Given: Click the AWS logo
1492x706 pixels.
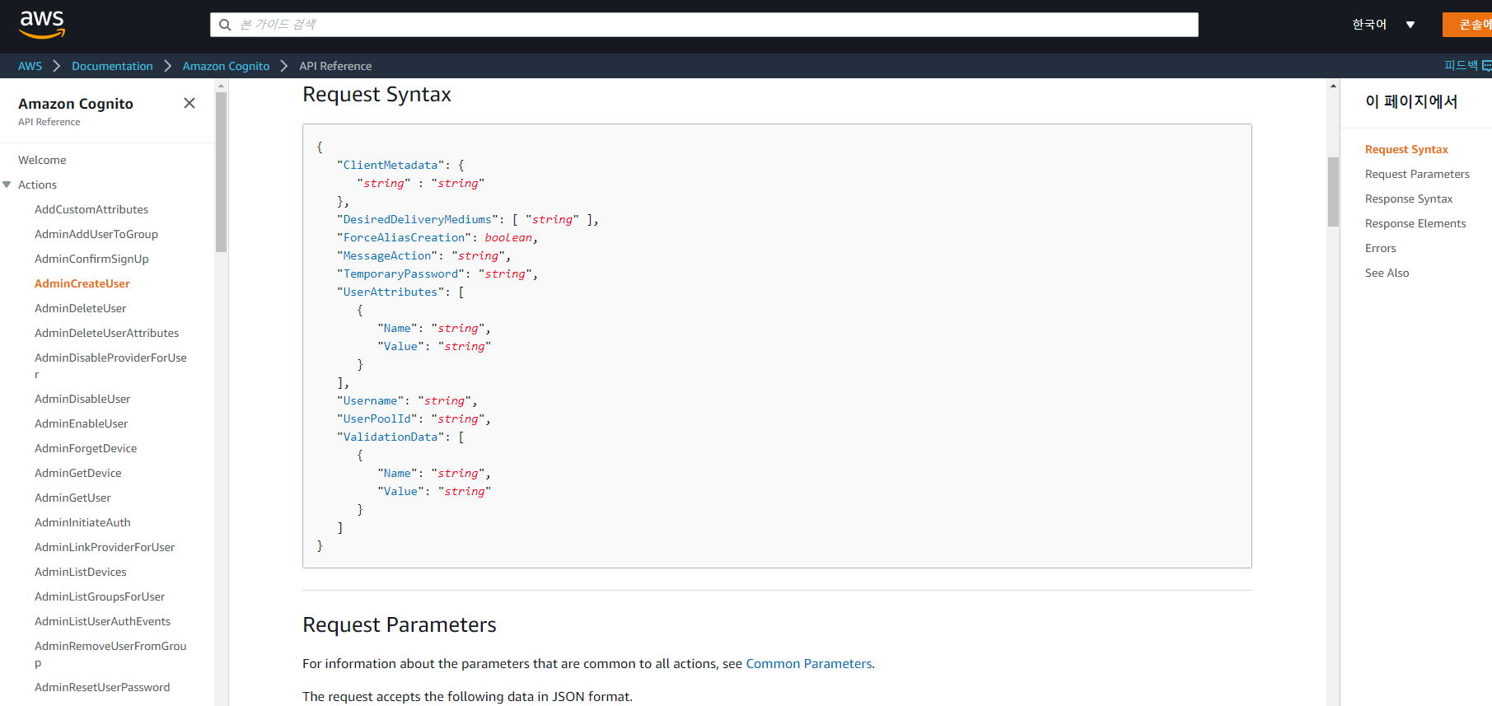Looking at the screenshot, I should (42, 25).
